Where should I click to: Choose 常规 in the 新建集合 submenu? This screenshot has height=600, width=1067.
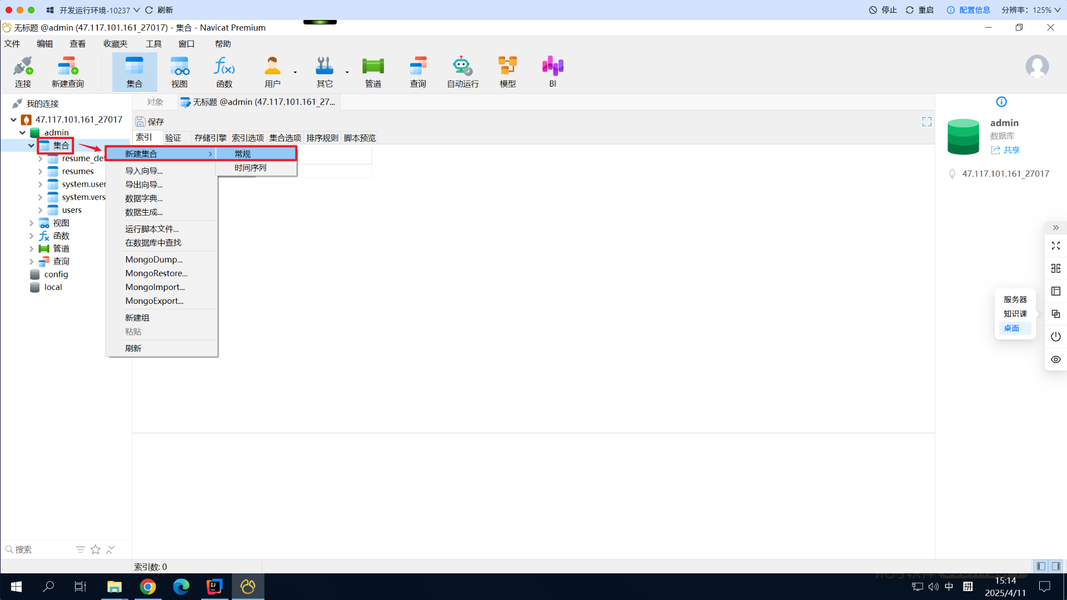[256, 154]
